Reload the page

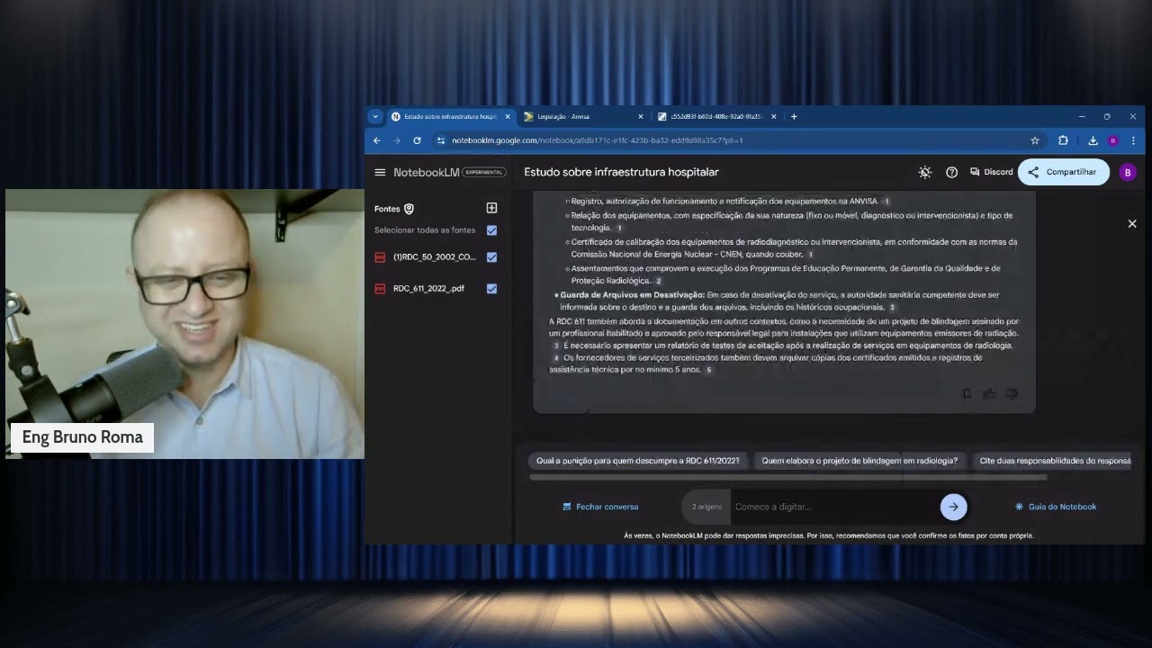tap(417, 140)
